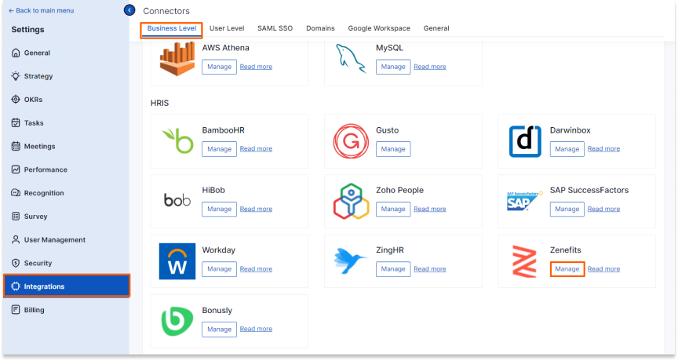Open the SAML SSO tab
Viewport: 678px width, 361px height.
click(275, 28)
